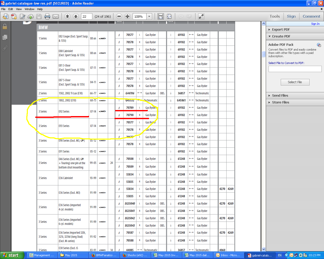Screen dimensions: 324x259
Task: Open the zoom level dropdown arrow
Action: 149,16
